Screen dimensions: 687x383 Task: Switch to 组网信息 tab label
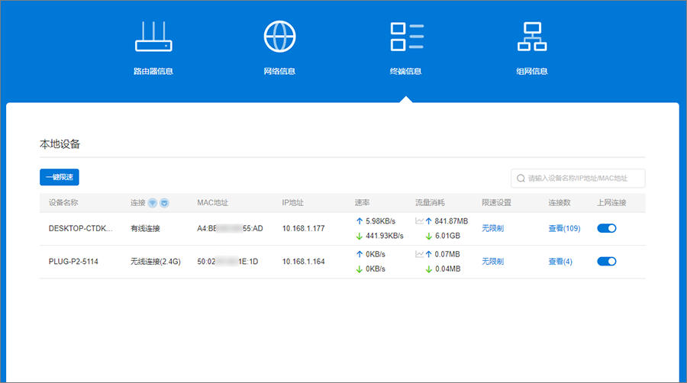point(532,72)
